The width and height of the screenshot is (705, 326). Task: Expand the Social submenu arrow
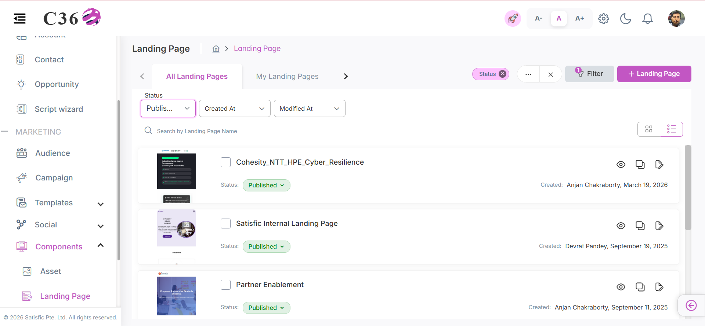pyautogui.click(x=101, y=226)
